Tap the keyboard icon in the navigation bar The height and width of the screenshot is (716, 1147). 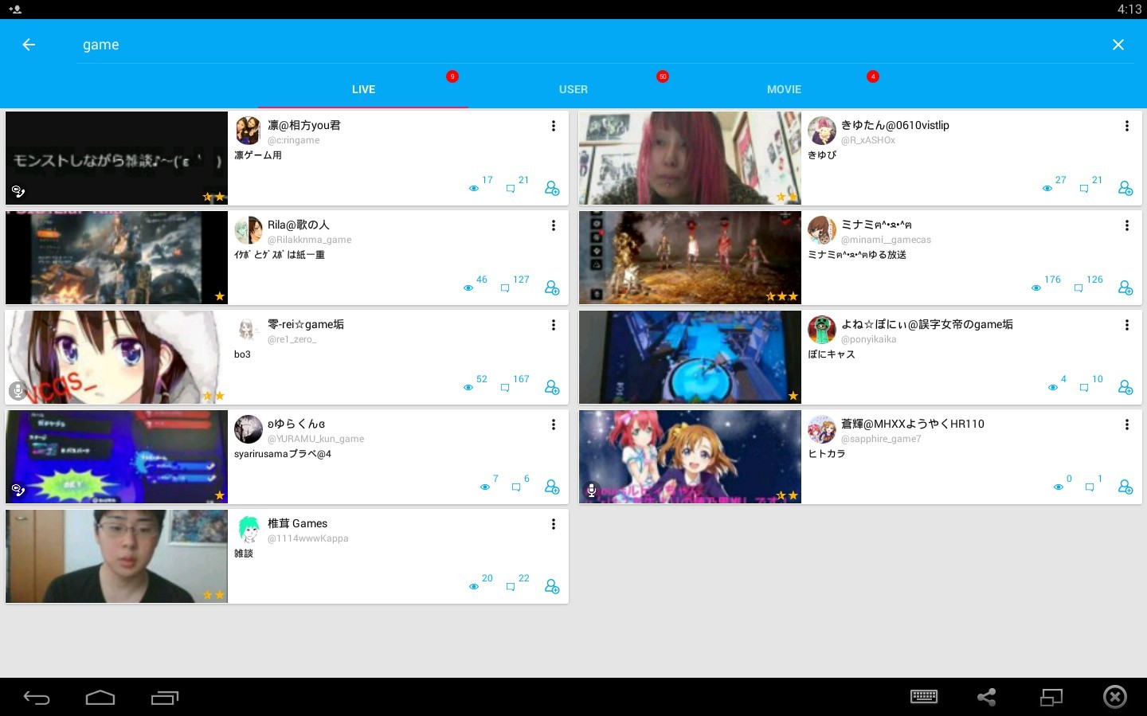(924, 697)
